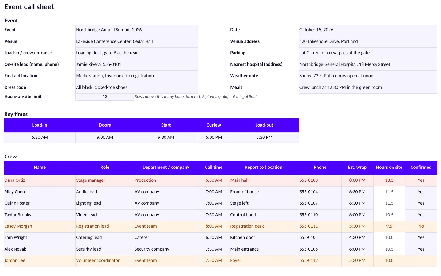Viewport: 441px width, 276px height.
Task: Click the Doors time 9:00 AM
Action: coord(105,138)
